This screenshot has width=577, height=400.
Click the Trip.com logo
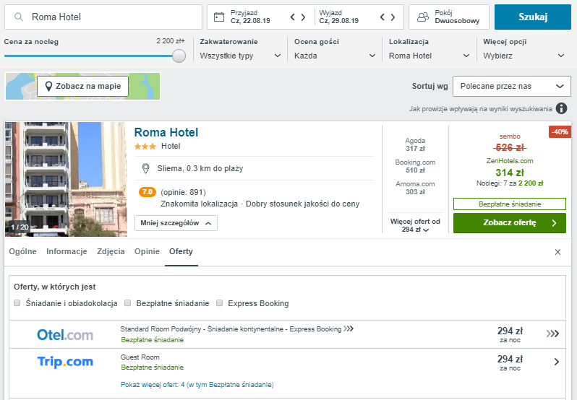pyautogui.click(x=65, y=362)
